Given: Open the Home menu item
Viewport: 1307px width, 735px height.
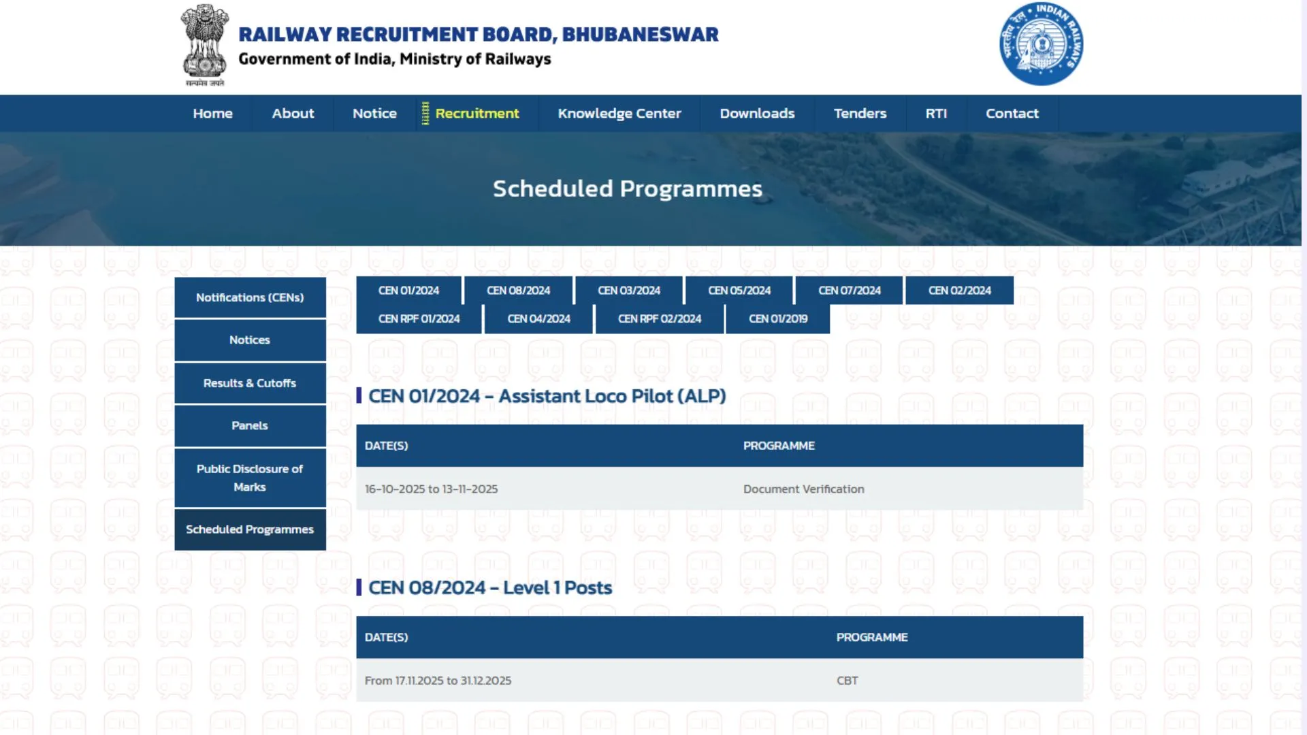Looking at the screenshot, I should pos(212,113).
